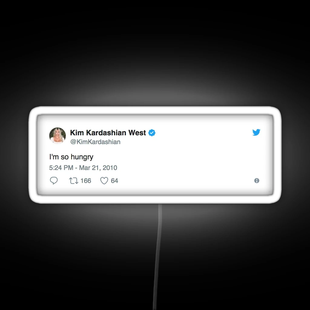Click the Twitter bird logo
The image size is (310, 310).
click(256, 132)
